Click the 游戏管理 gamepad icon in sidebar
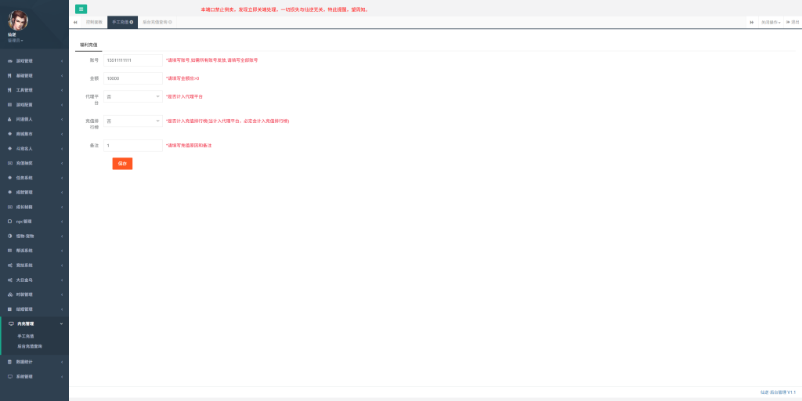Image resolution: width=802 pixels, height=401 pixels. 9,61
